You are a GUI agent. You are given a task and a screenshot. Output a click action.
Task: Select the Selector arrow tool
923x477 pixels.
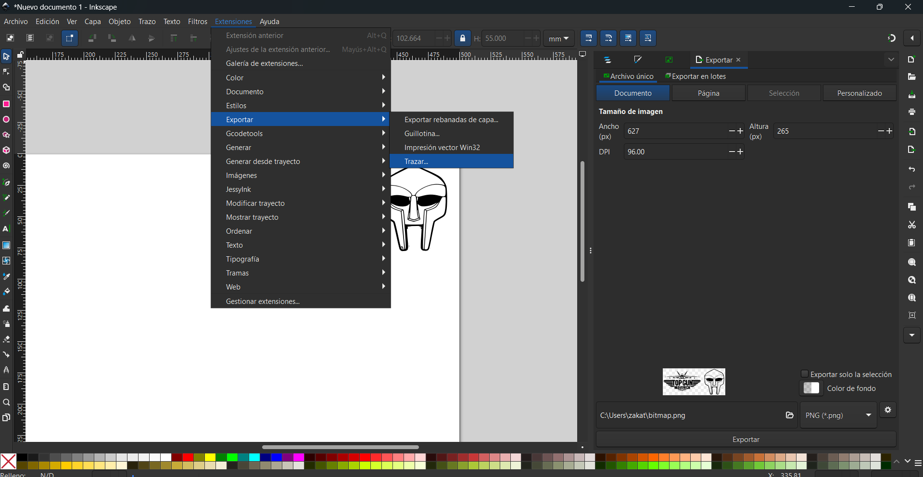click(6, 57)
